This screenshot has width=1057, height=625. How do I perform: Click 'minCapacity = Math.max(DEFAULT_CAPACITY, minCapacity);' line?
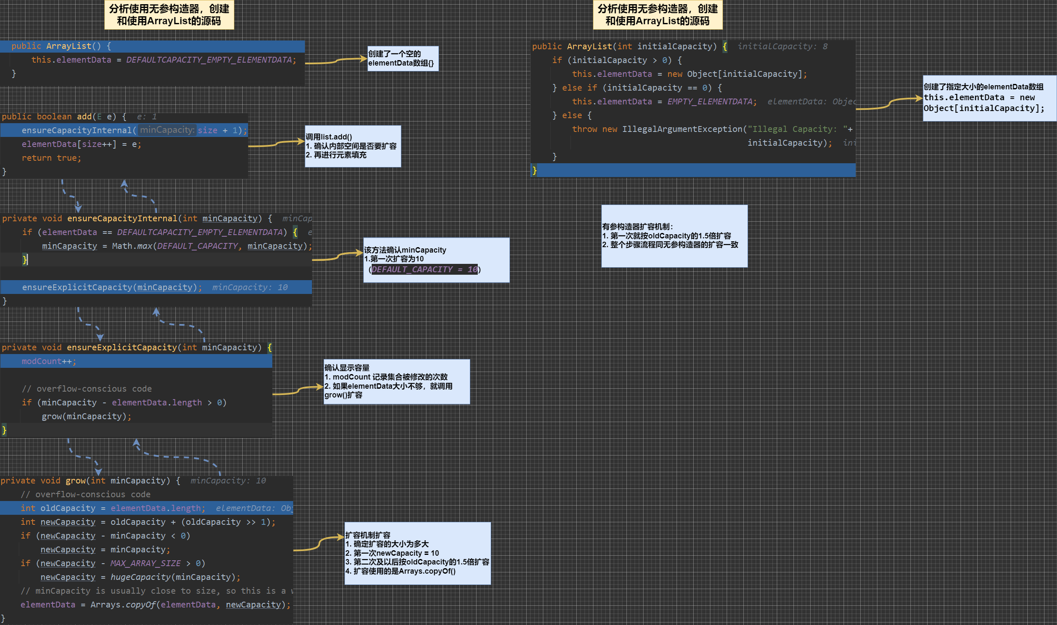pos(177,246)
